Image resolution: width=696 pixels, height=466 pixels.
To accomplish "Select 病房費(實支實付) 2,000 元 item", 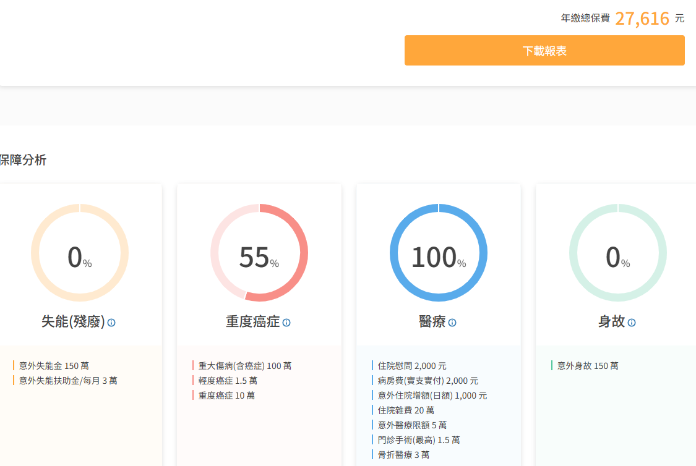I will (428, 381).
